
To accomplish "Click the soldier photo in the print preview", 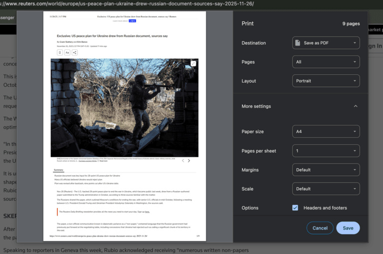I will (125, 108).
